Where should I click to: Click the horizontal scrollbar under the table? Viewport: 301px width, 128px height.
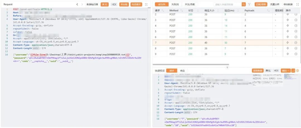pyautogui.click(x=191, y=65)
